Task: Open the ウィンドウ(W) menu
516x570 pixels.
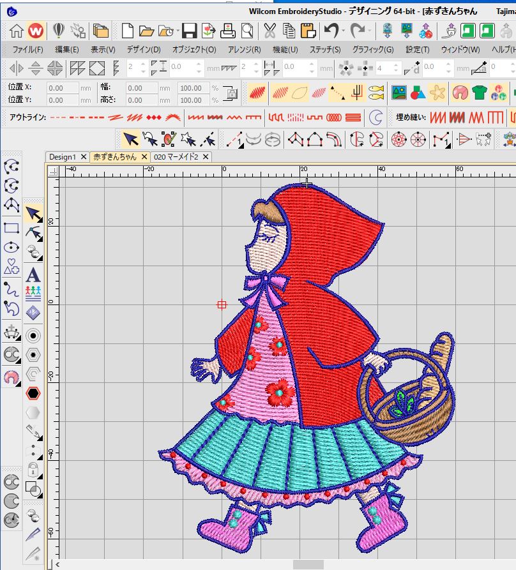Action: (x=460, y=49)
